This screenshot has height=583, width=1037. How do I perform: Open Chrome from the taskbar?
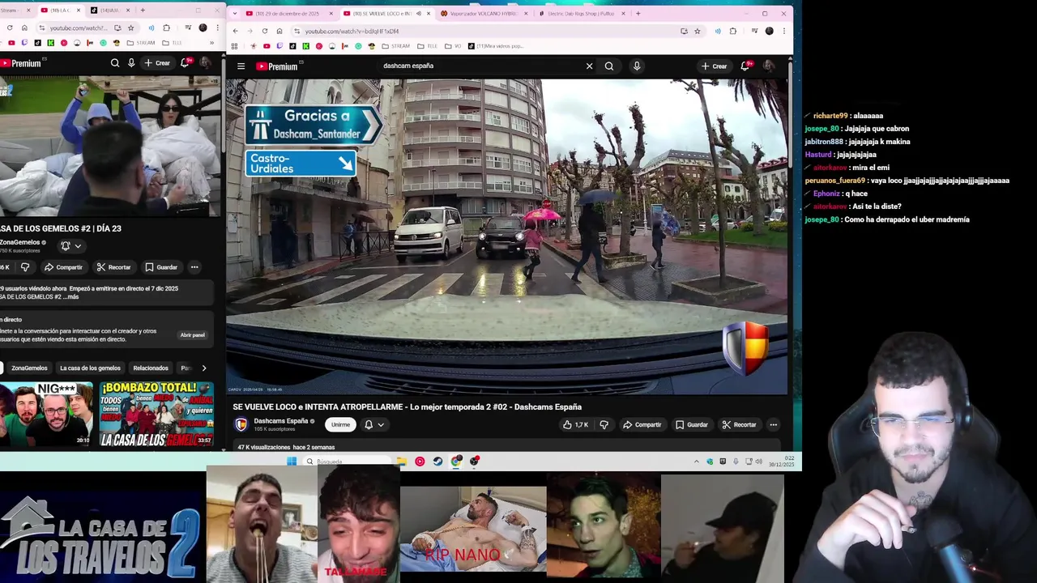coord(457,462)
